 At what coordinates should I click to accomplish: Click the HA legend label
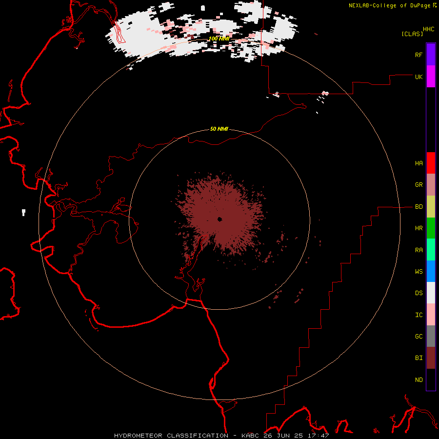(419, 163)
